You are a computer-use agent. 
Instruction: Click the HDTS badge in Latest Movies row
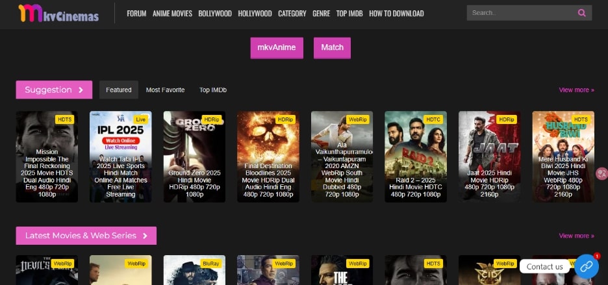tap(433, 264)
